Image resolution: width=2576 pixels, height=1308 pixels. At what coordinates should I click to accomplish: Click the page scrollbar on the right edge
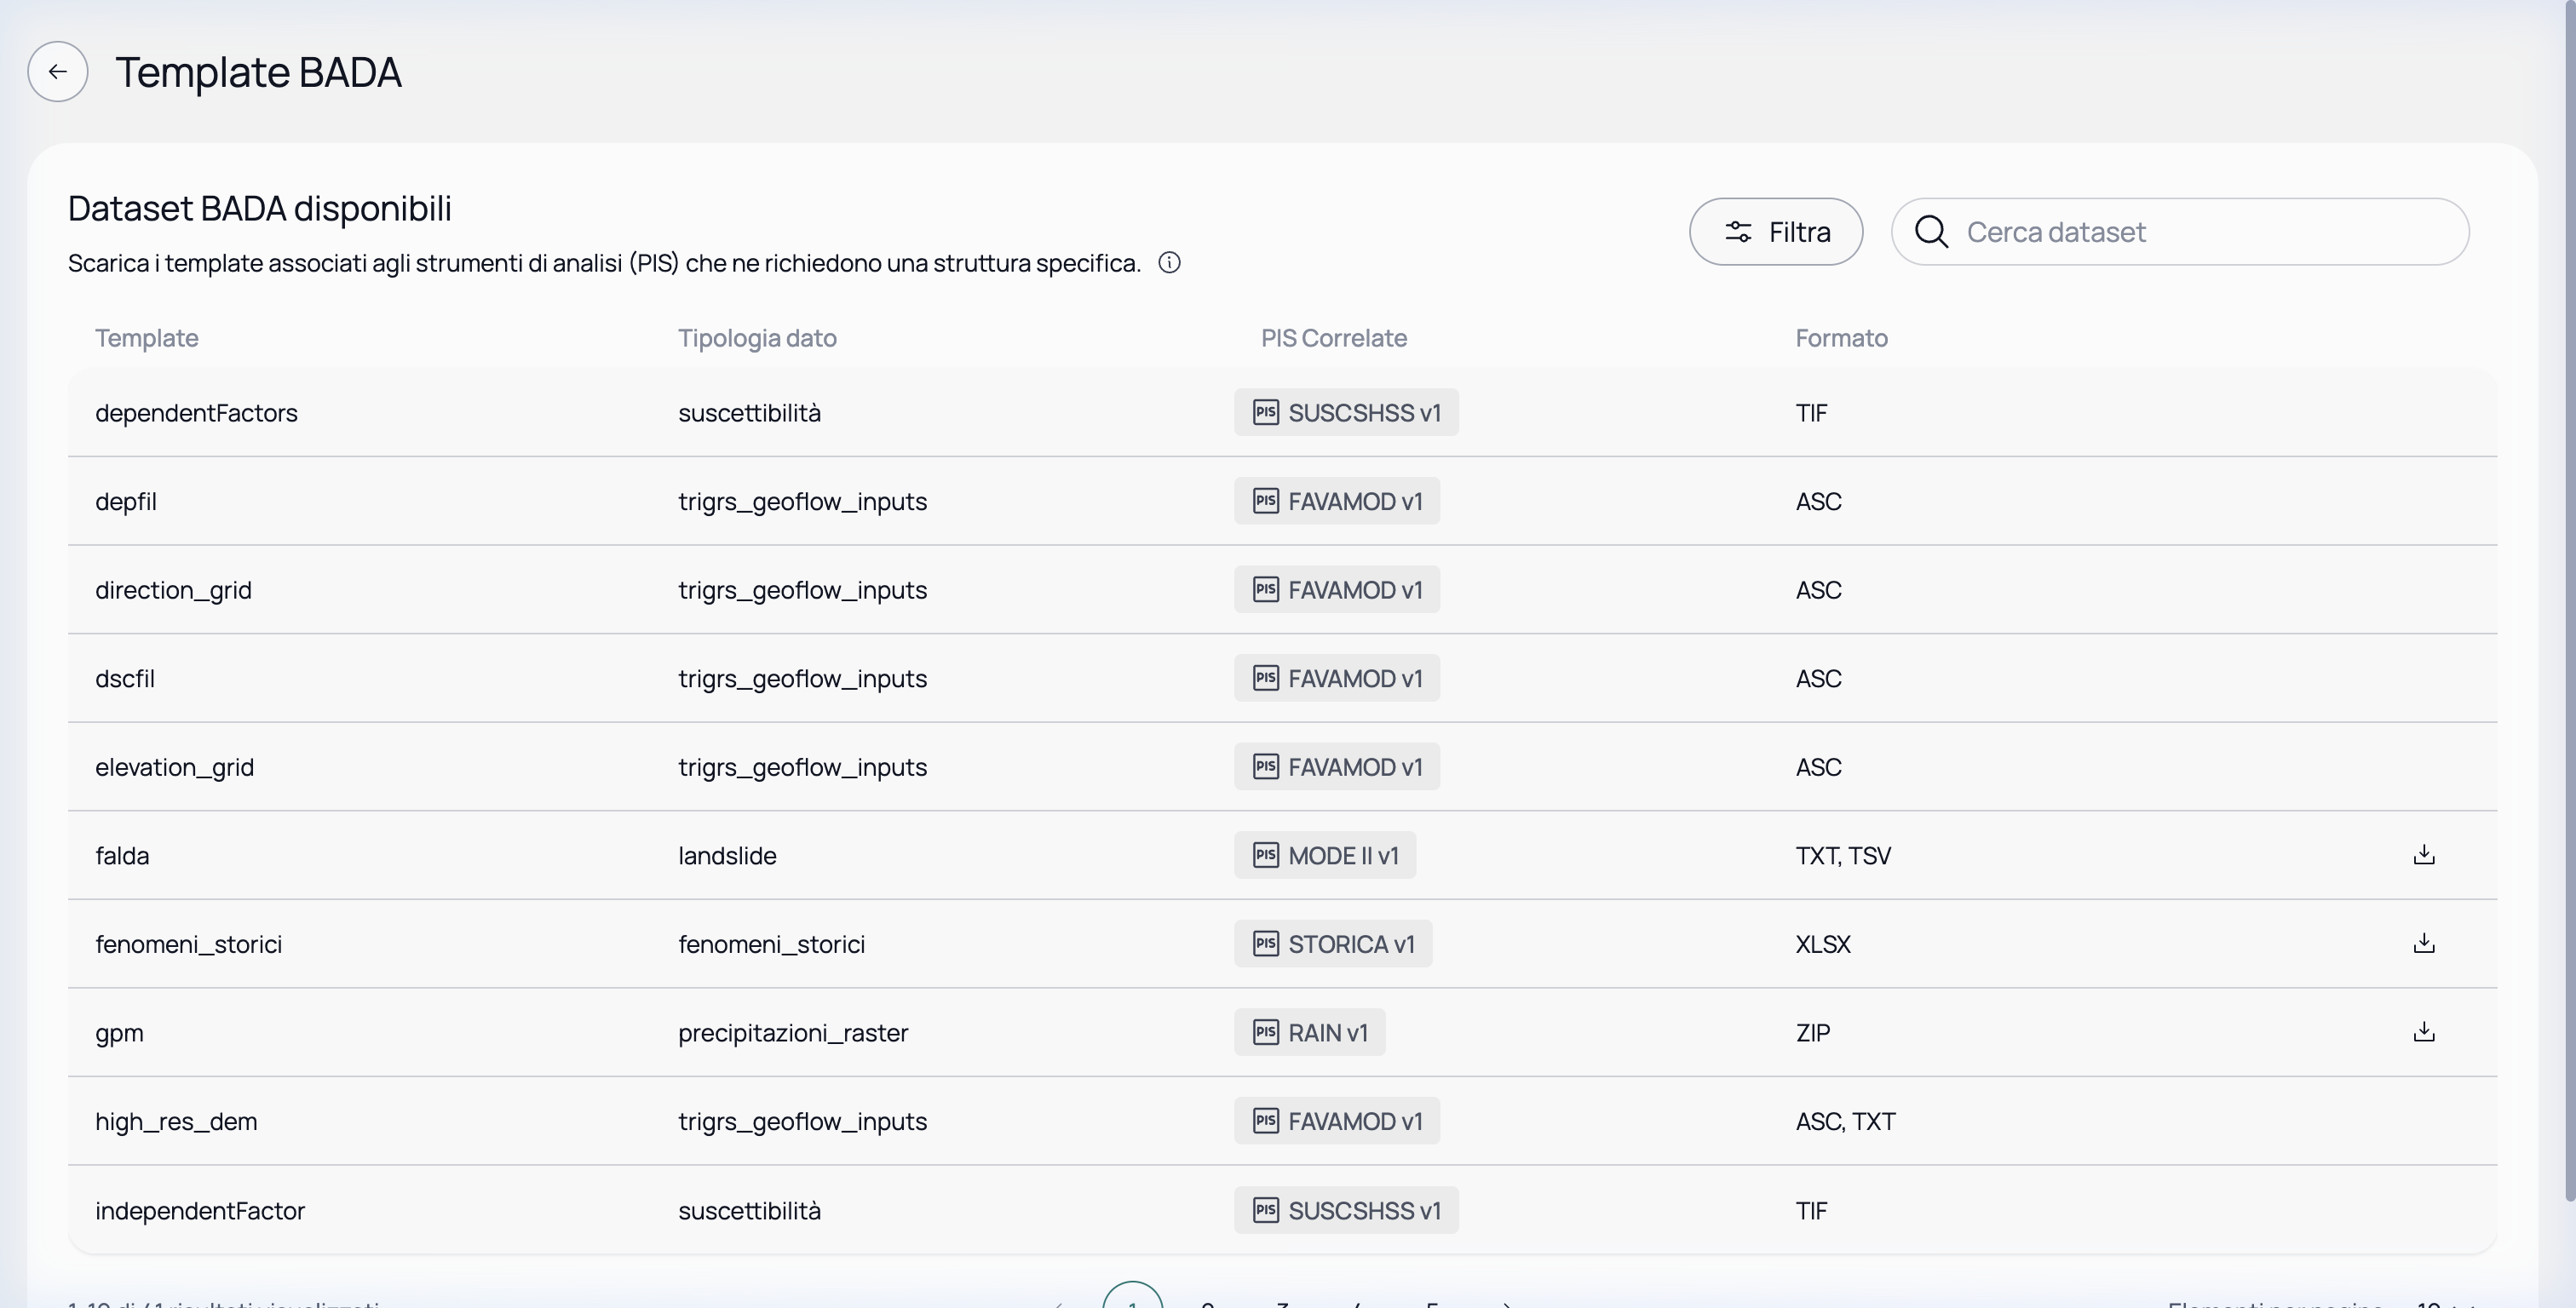(x=2570, y=600)
